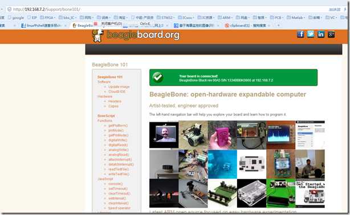
Task: Open getPlatform() function link
Action: pyautogui.click(x=118, y=126)
